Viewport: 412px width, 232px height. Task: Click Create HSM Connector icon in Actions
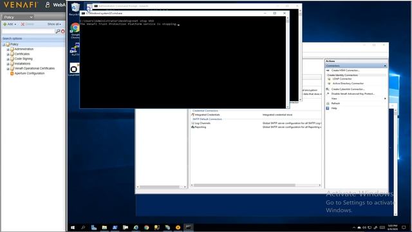(x=328, y=70)
